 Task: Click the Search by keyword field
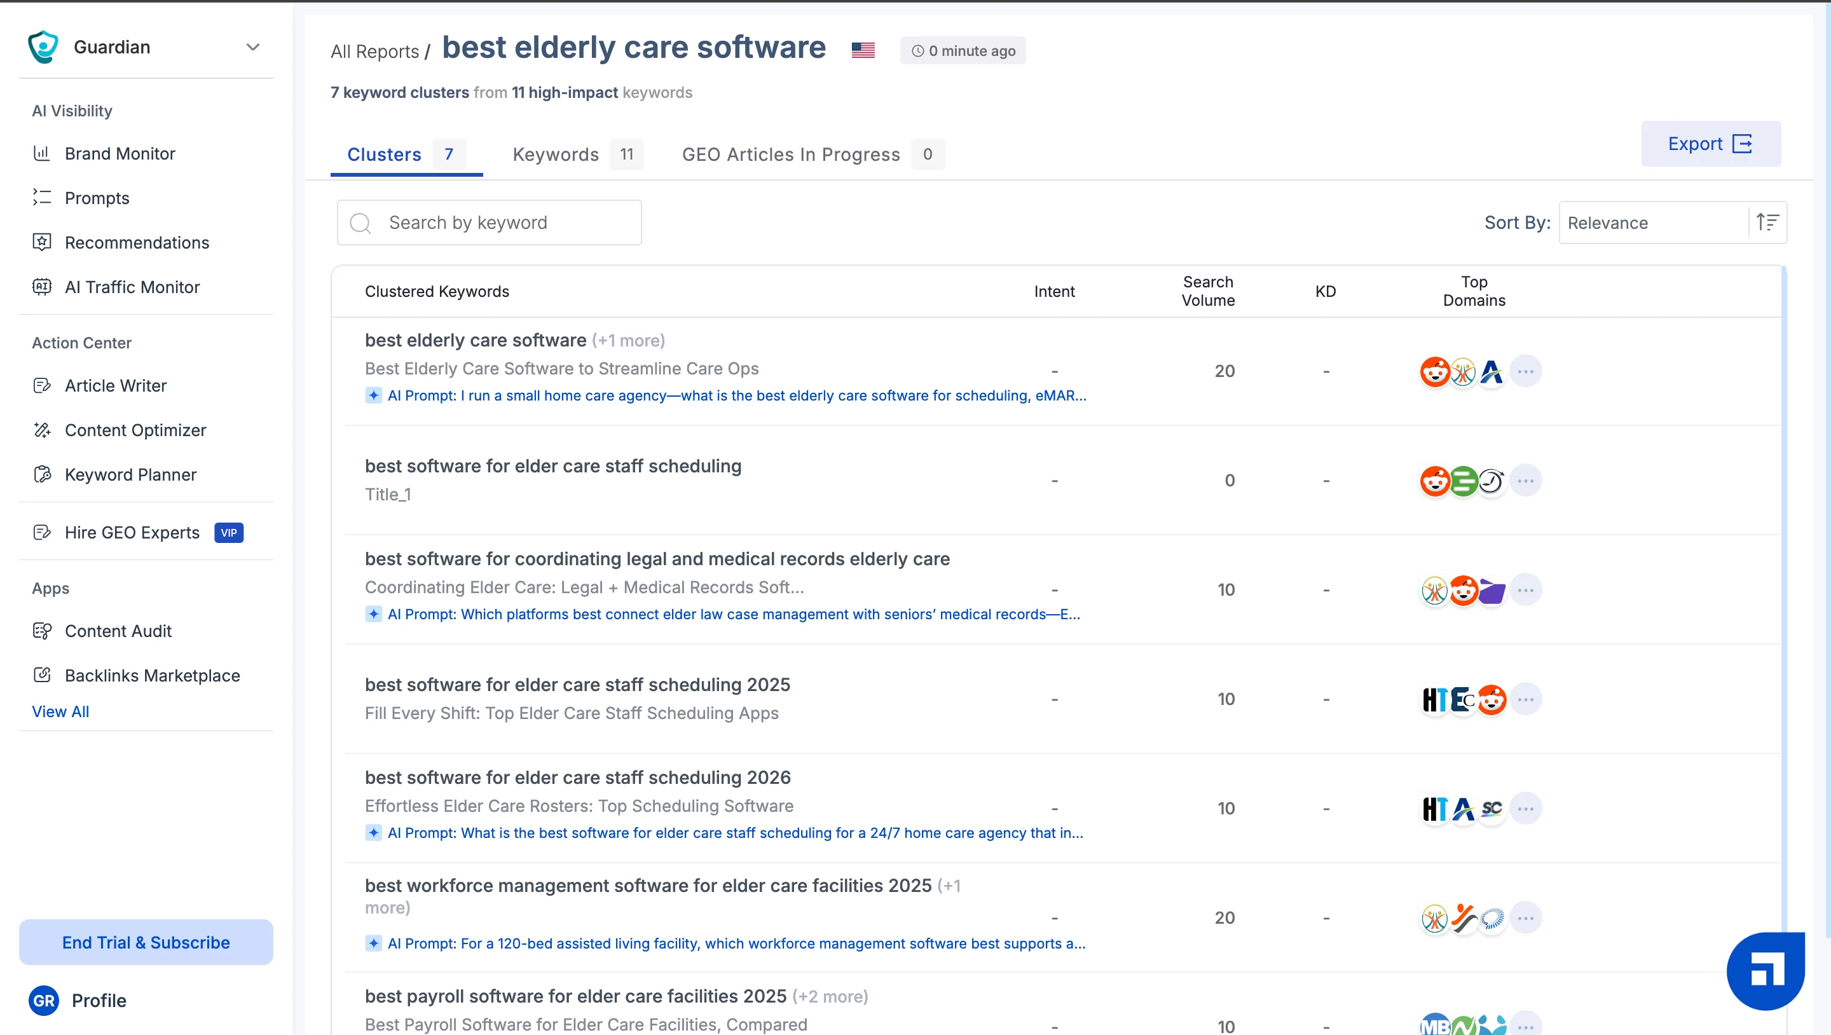coord(489,223)
